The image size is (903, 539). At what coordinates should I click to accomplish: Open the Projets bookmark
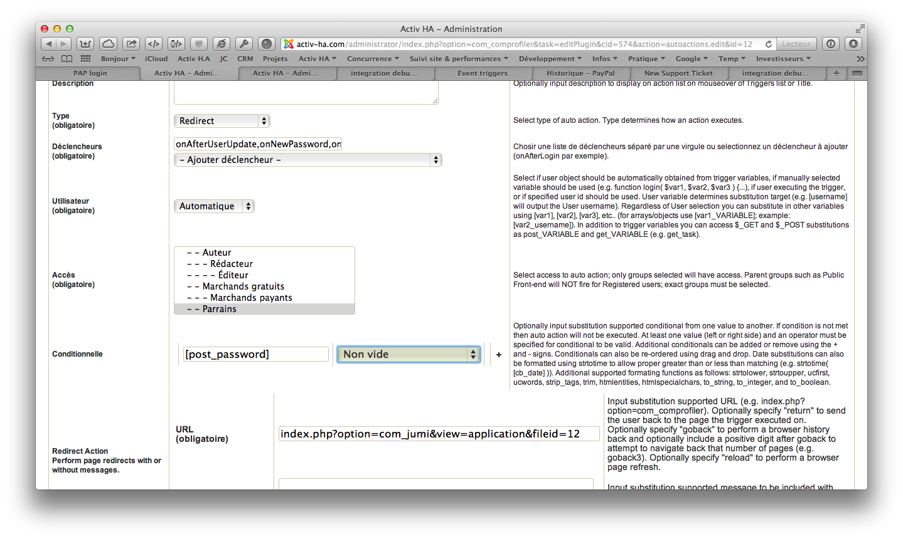[275, 59]
